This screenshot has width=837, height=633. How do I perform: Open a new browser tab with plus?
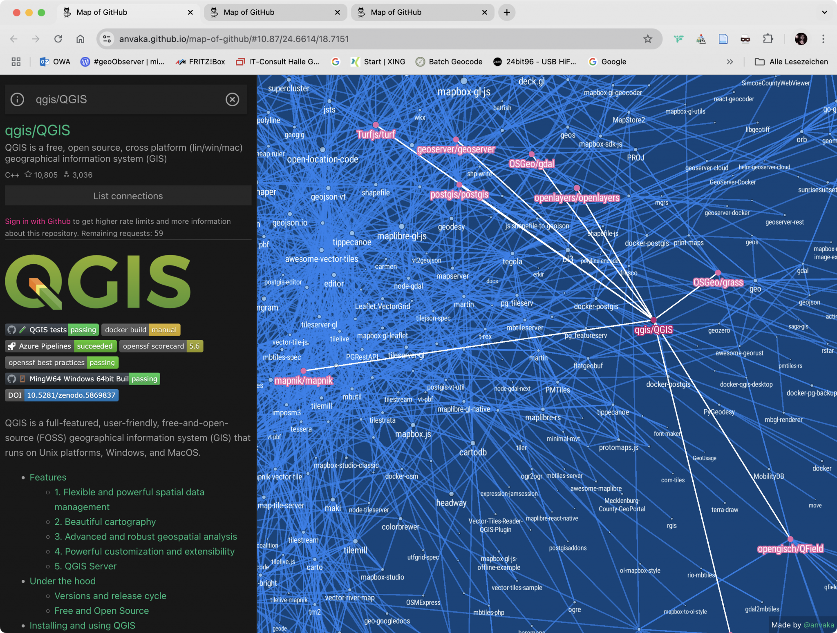[507, 12]
